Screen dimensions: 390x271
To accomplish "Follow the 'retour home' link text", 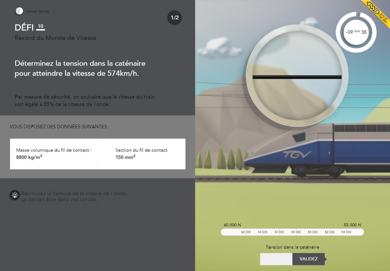I will coord(37,11).
